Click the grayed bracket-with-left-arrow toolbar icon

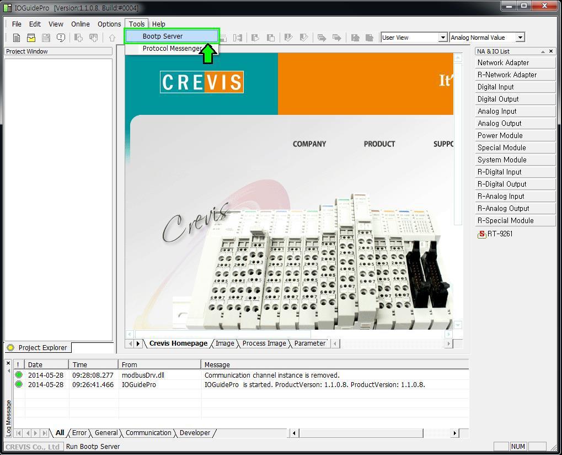pos(237,38)
